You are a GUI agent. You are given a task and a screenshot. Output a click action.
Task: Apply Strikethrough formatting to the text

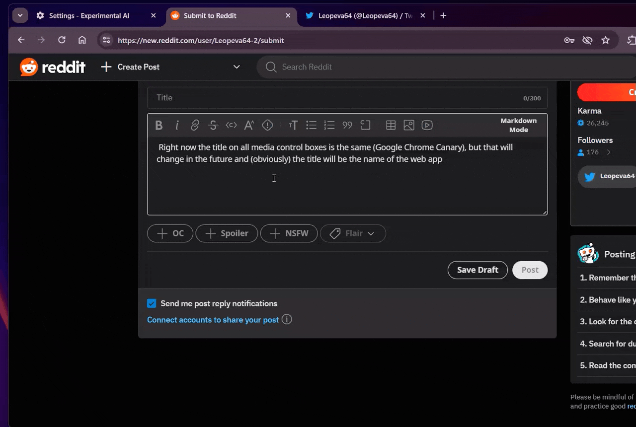[213, 125]
